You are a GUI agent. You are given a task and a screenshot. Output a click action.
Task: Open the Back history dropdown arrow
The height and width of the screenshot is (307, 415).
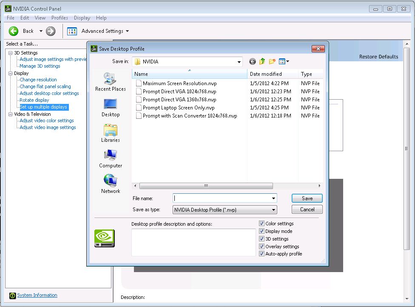41,31
